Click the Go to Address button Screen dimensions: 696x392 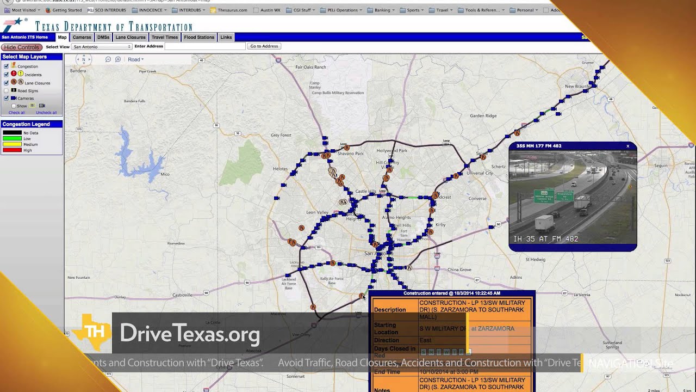[x=264, y=46]
